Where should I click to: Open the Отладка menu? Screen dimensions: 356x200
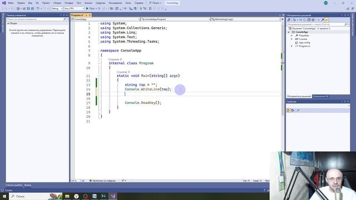point(68,3)
